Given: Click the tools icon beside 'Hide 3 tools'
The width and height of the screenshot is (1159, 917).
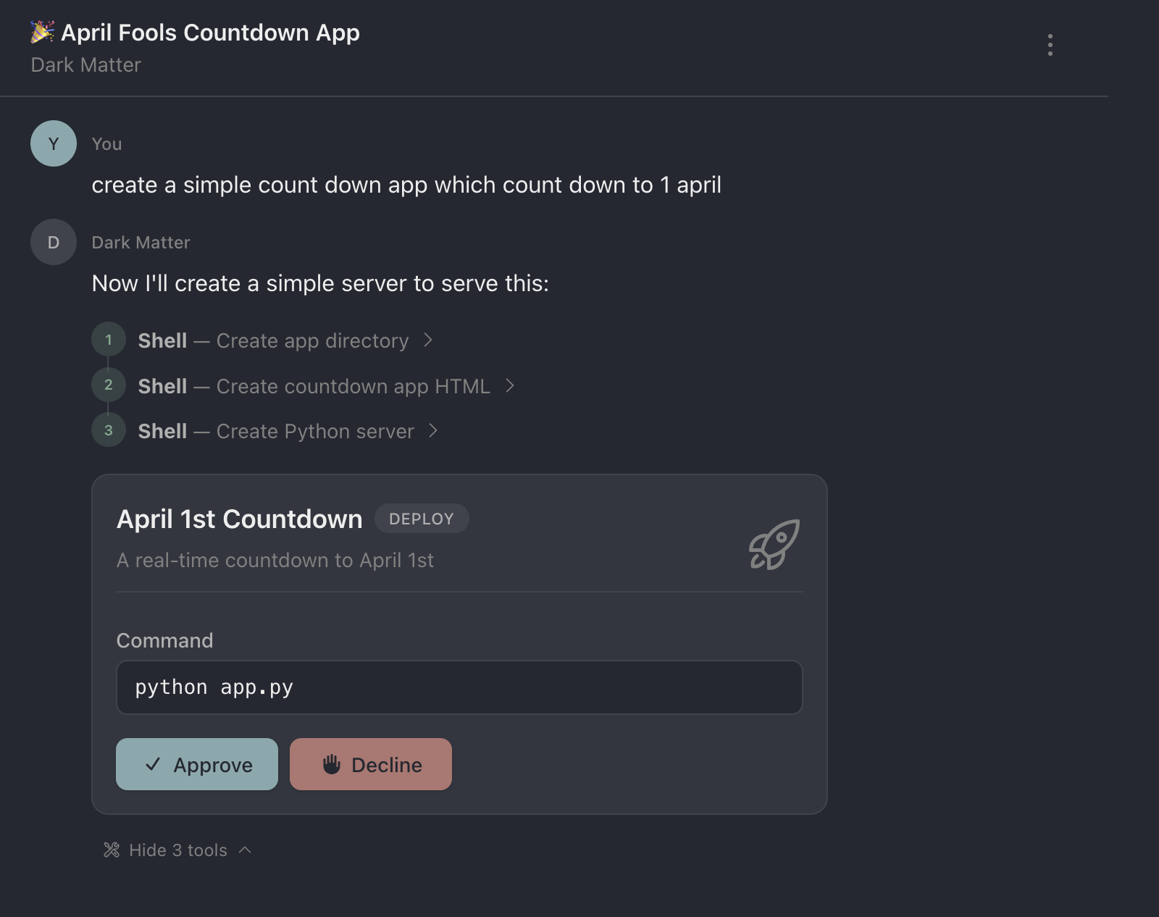Looking at the screenshot, I should [113, 850].
